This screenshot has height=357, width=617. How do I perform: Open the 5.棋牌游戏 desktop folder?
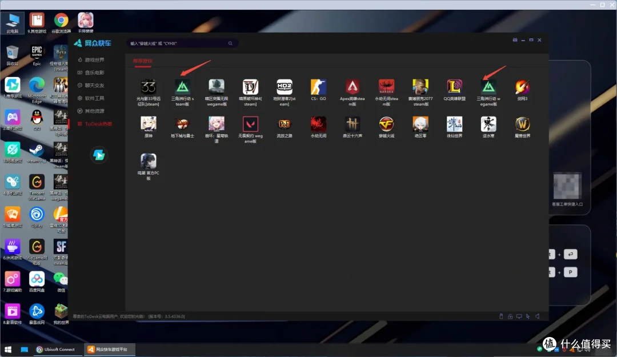tap(12, 216)
